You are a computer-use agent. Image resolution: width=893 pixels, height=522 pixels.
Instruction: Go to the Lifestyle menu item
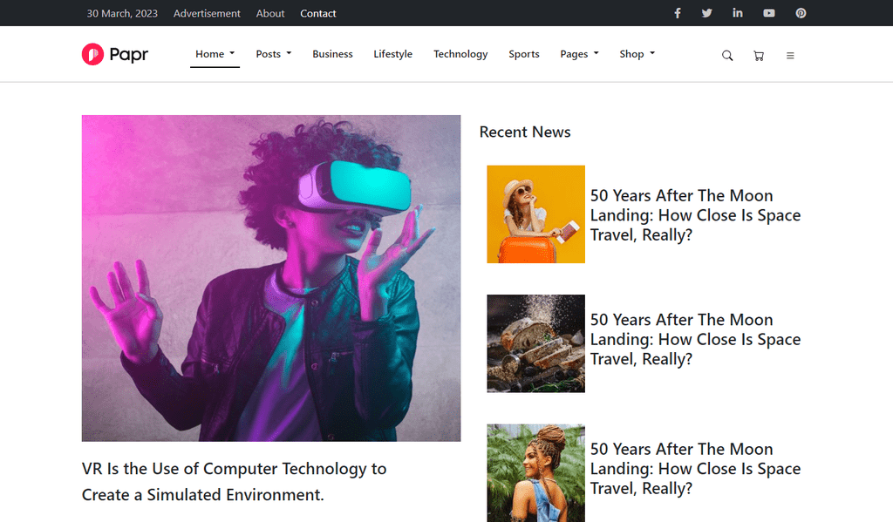393,54
